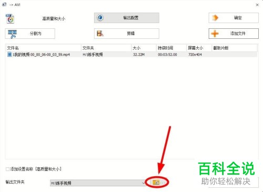This screenshot has width=263, height=192.
Task: Click the 32.22M size cell
Action: (139, 55)
